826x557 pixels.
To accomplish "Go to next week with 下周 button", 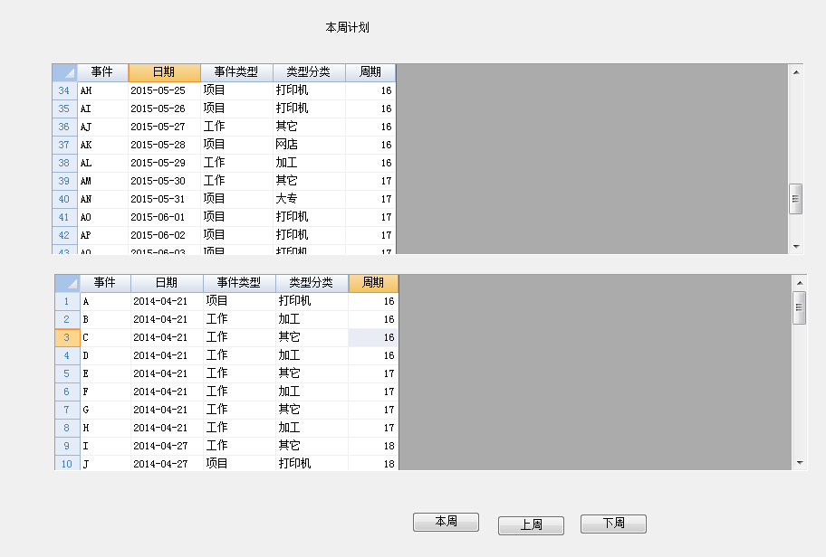I will click(613, 524).
